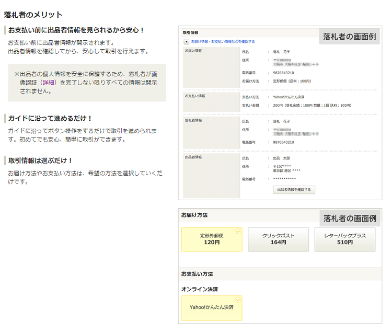Pick レターパックプラス 510円 shipping option

345,239
